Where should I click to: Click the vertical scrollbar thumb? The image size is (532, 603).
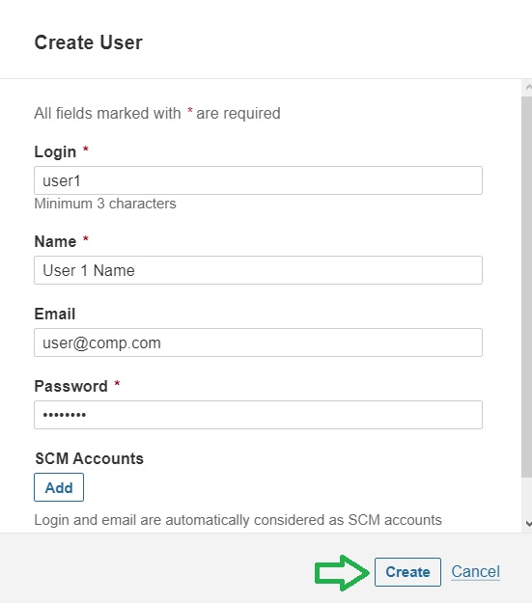tap(526, 287)
